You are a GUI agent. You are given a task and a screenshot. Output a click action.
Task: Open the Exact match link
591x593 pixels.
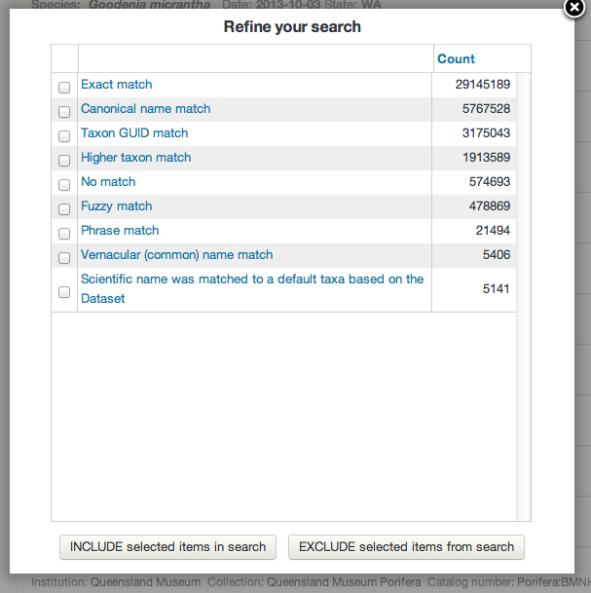click(117, 85)
